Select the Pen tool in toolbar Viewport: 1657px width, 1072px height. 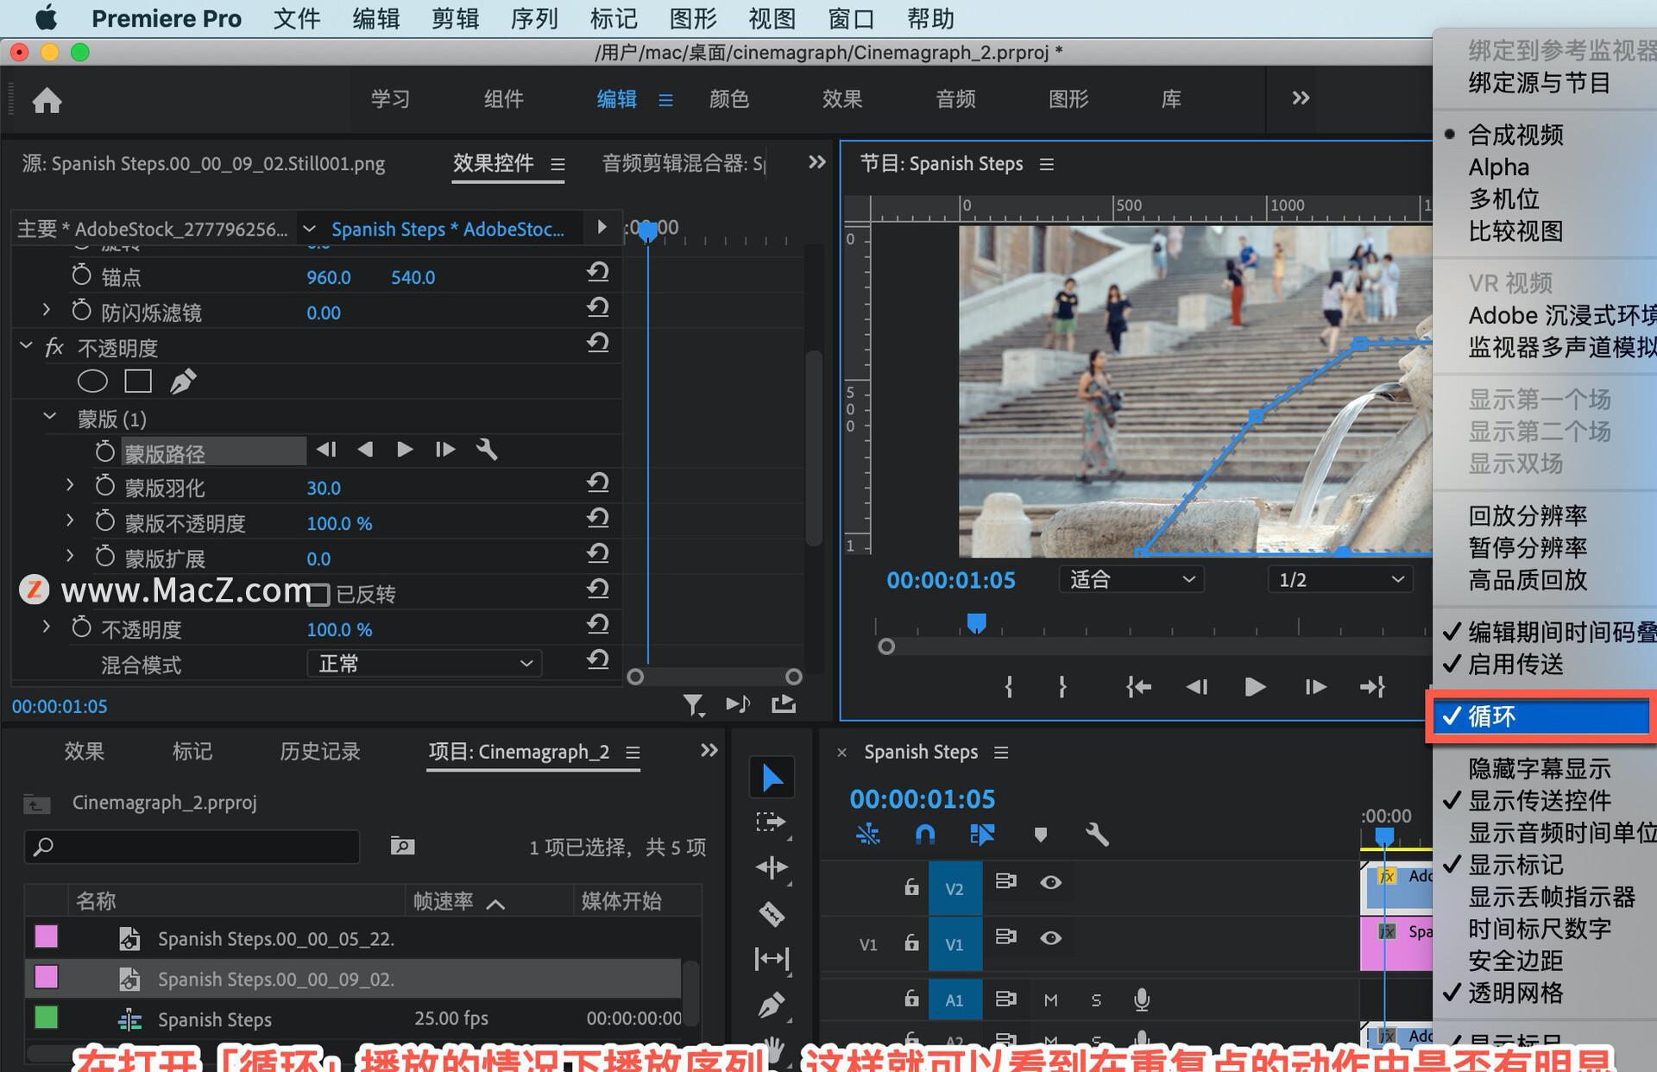point(772,1005)
